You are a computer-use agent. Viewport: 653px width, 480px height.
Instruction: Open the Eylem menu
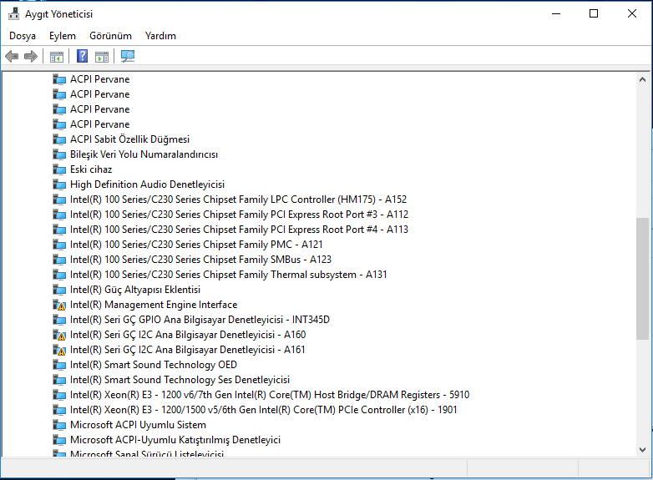[63, 36]
